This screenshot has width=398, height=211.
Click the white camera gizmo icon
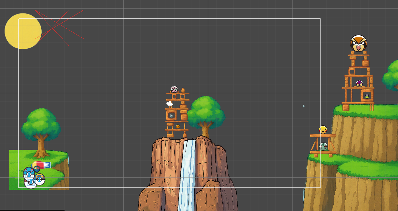170,103
